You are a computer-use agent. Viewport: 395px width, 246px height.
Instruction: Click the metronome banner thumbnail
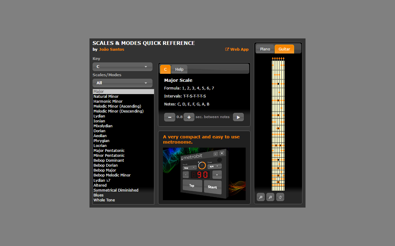(x=204, y=174)
